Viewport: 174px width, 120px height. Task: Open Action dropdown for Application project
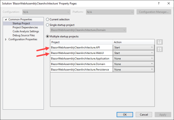(133, 58)
